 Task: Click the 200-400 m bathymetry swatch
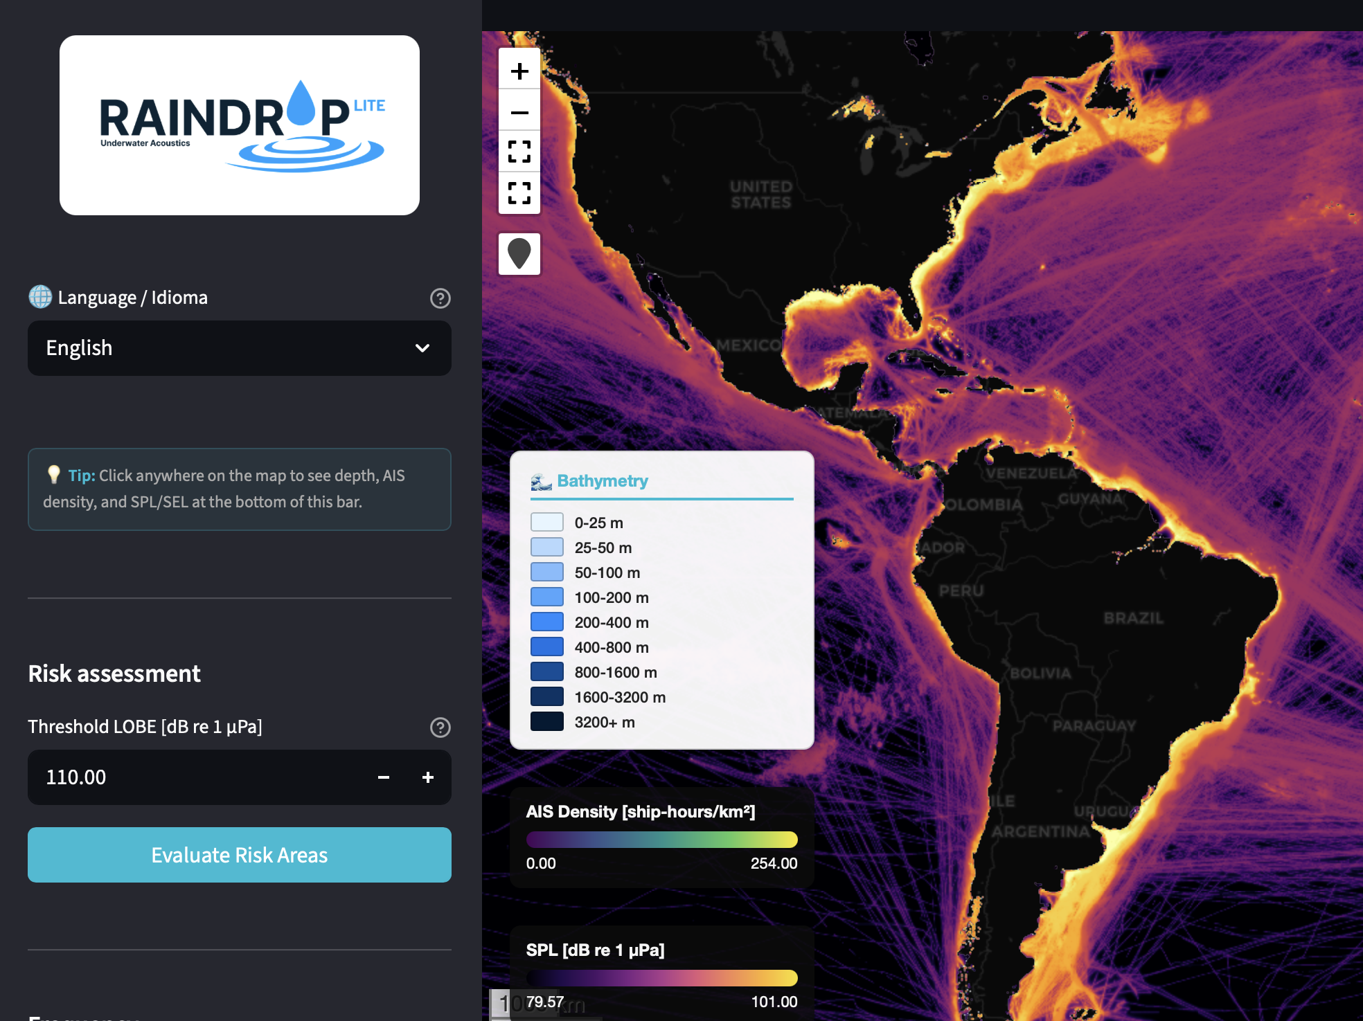click(x=547, y=622)
